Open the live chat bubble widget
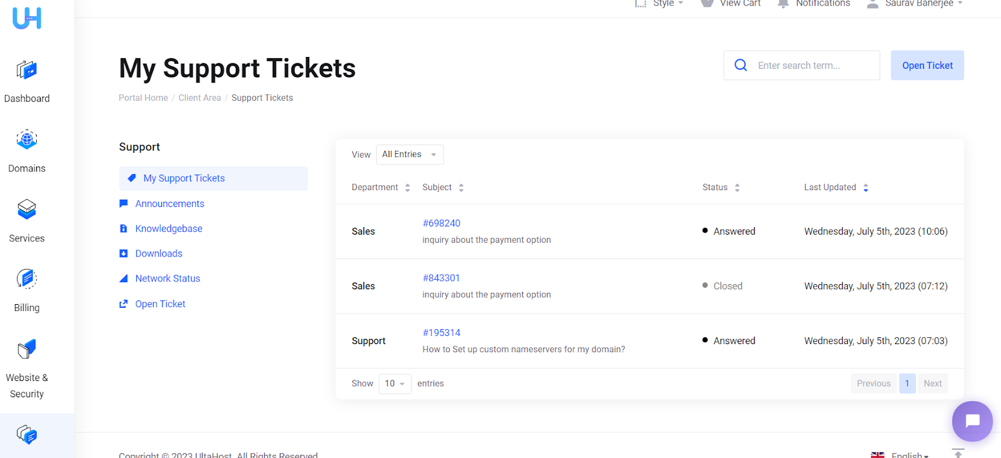This screenshot has height=458, width=1001. click(972, 421)
